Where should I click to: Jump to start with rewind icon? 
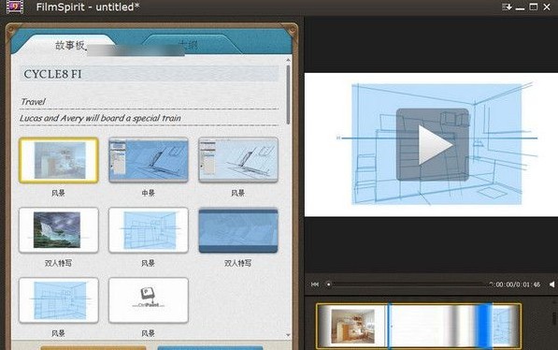coord(315,284)
